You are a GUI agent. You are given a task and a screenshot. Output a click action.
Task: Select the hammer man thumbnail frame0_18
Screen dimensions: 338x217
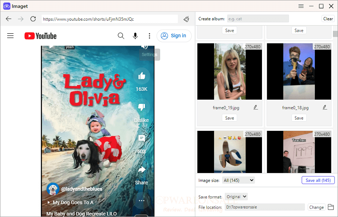click(x=299, y=71)
